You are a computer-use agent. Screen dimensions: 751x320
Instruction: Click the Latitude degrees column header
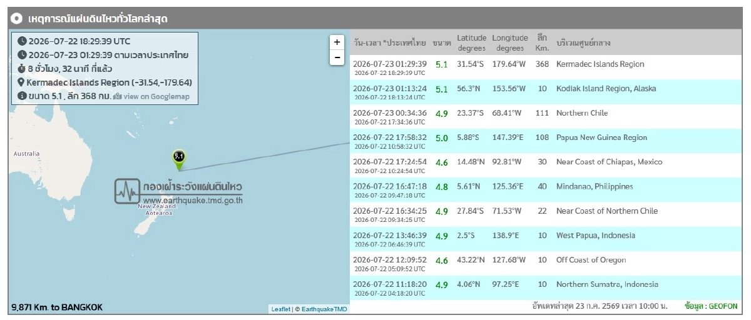point(471,42)
